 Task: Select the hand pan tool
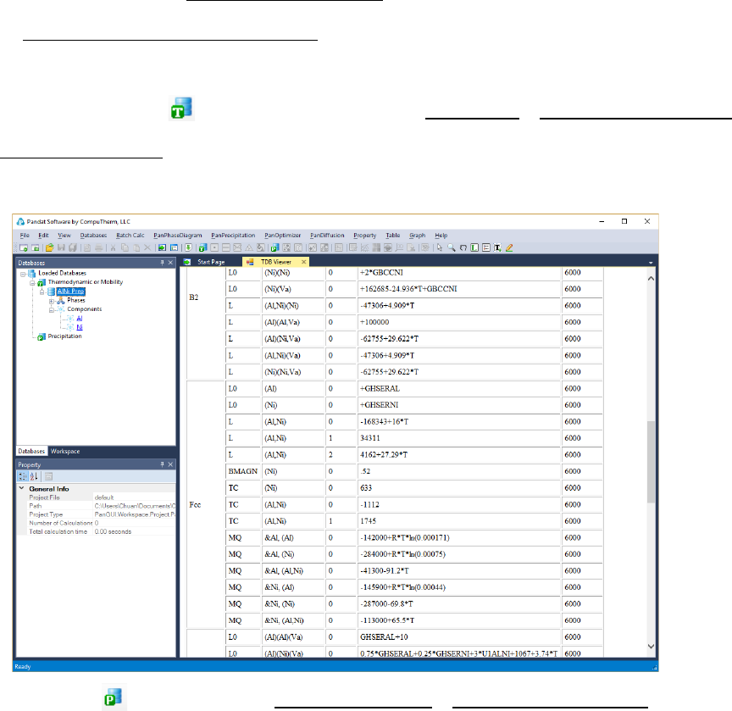[x=463, y=248]
